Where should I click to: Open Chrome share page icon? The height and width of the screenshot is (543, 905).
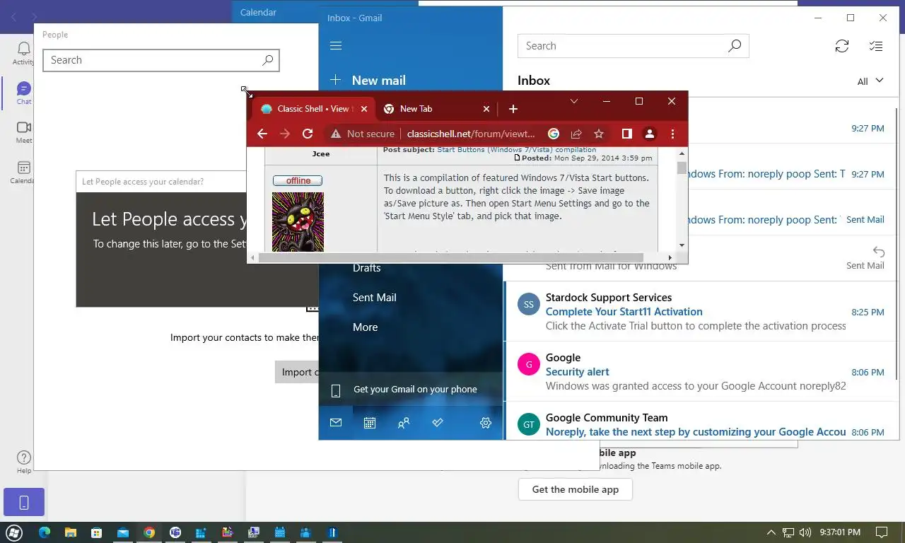[576, 134]
